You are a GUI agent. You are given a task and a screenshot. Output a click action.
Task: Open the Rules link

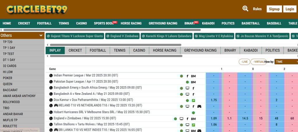point(257,9)
